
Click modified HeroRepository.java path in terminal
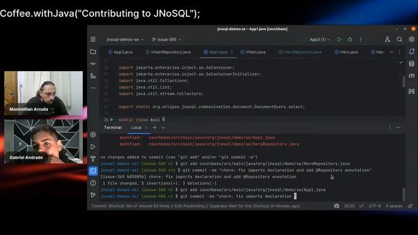[223, 144]
